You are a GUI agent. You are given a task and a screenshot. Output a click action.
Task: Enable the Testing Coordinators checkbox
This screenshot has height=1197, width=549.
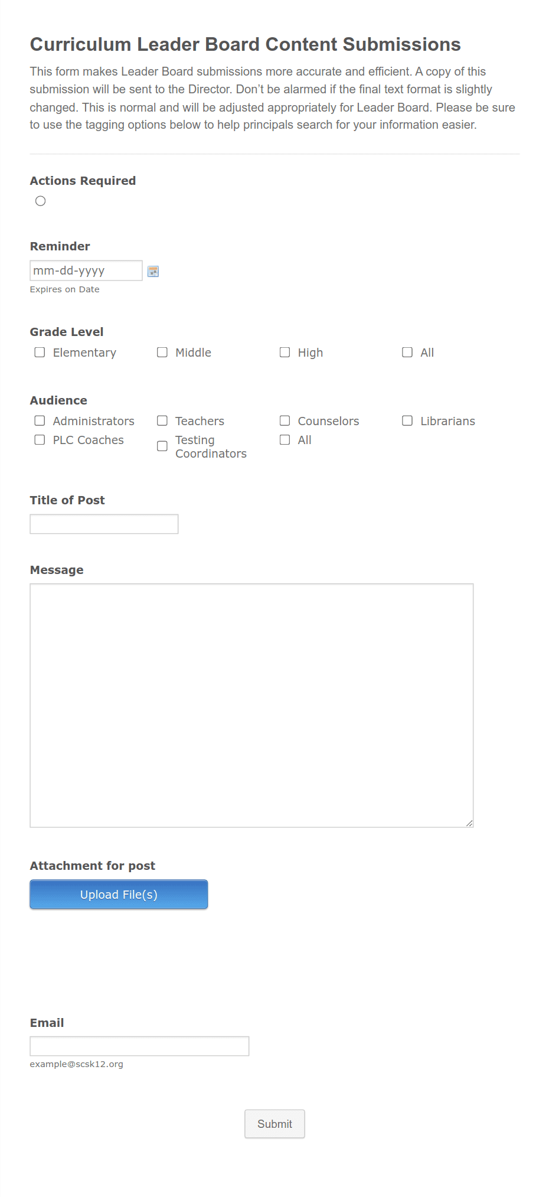[x=162, y=446]
